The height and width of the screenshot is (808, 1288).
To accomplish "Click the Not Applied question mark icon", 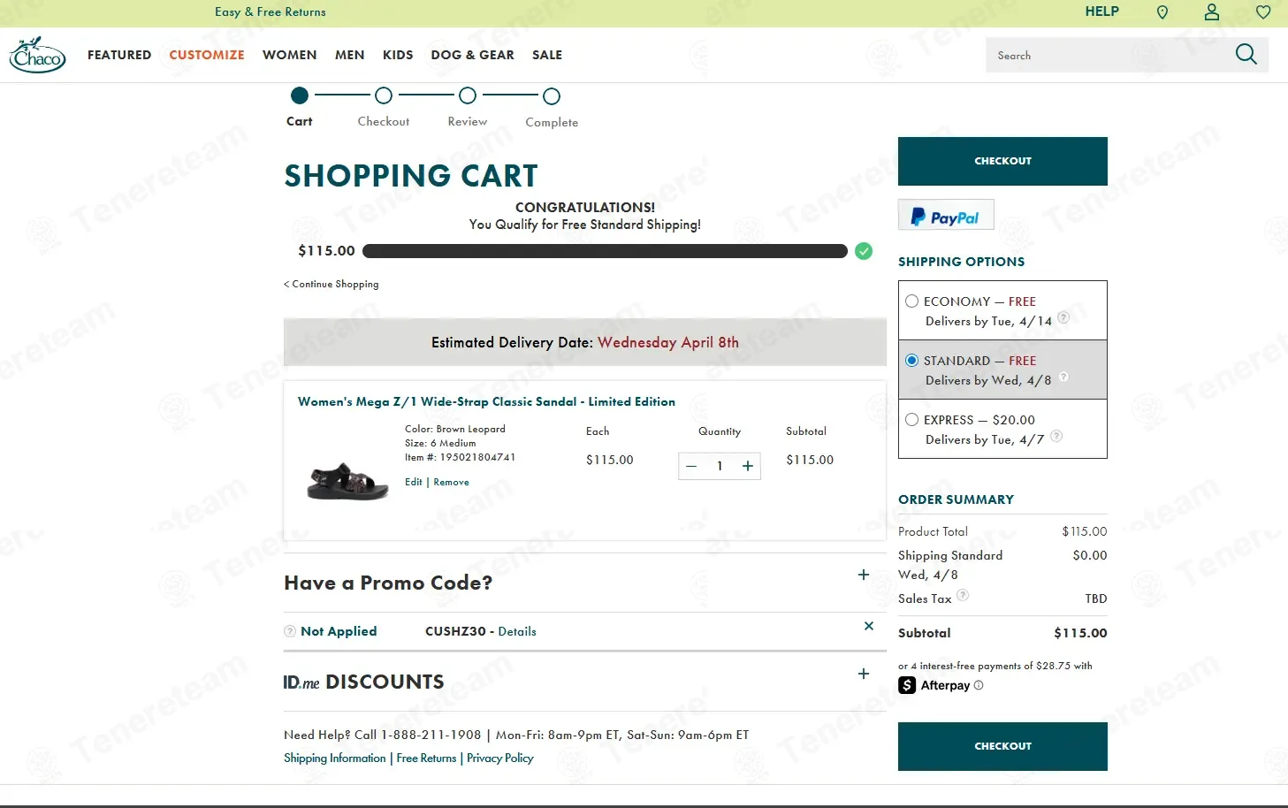I will point(290,631).
